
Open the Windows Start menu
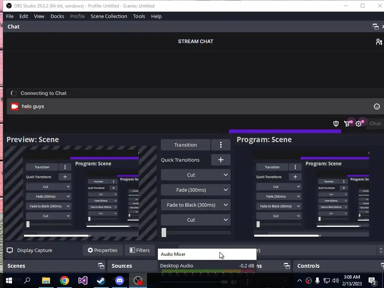click(x=9, y=280)
